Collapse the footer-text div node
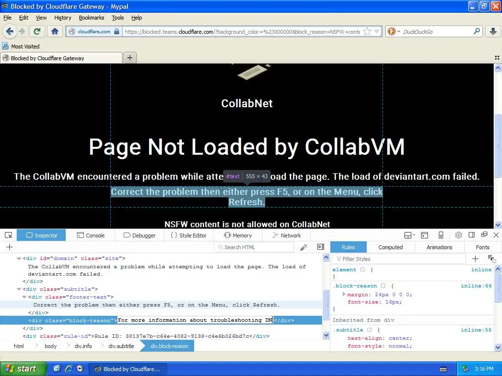This screenshot has height=376, width=502. [25, 297]
